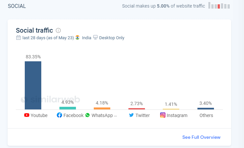Click the India flag icon
Image resolution: width=244 pixels, height=148 pixels.
(x=78, y=38)
